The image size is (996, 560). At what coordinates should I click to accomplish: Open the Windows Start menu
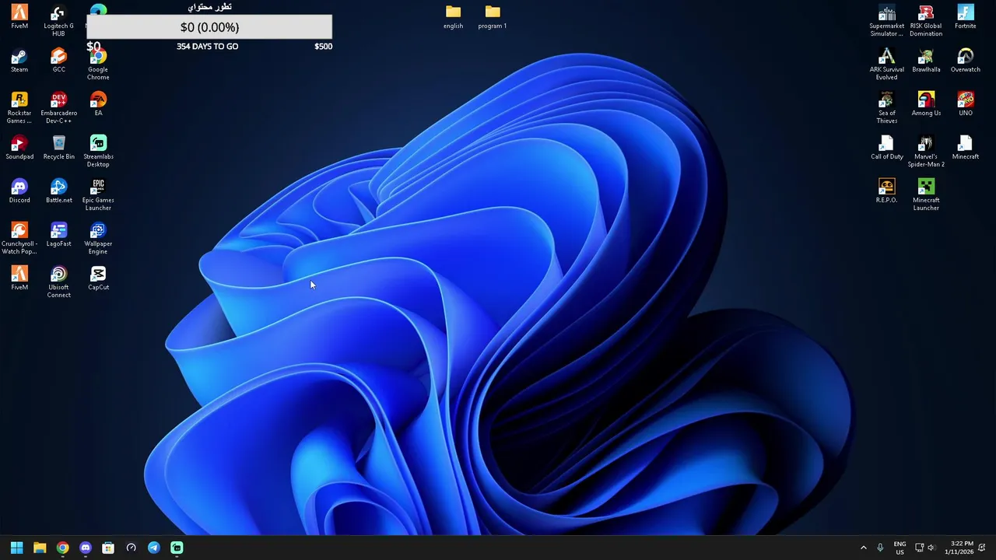click(16, 548)
